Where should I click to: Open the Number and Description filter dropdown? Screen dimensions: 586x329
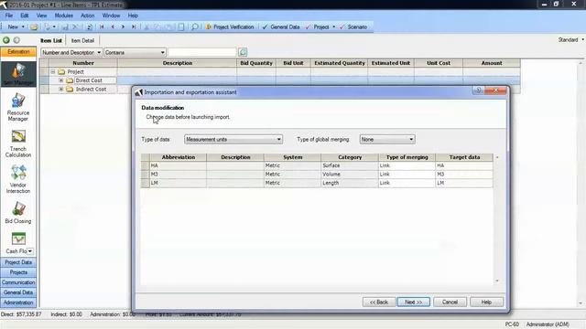tap(99, 53)
